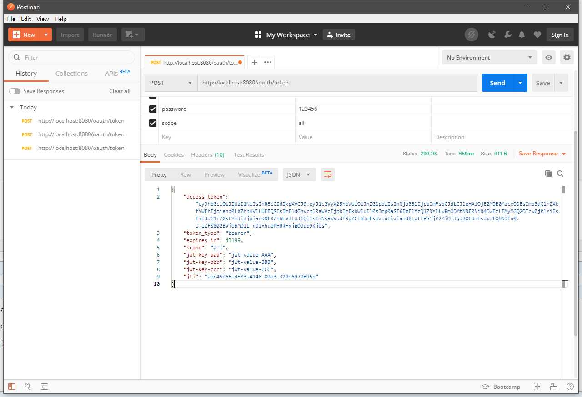Open the Help menu
Viewport: 582px width, 397px height.
pos(60,19)
